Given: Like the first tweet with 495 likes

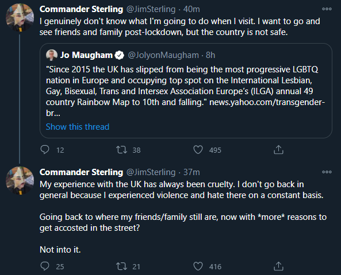Looking at the screenshot, I should coord(198,150).
